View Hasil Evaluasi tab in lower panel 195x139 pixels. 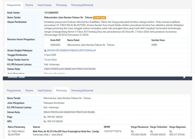[44, 91]
